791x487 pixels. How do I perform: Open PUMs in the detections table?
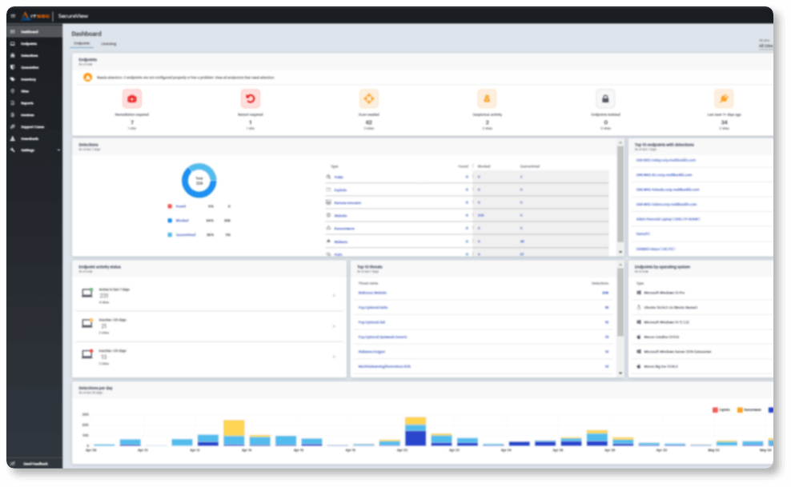click(x=339, y=178)
